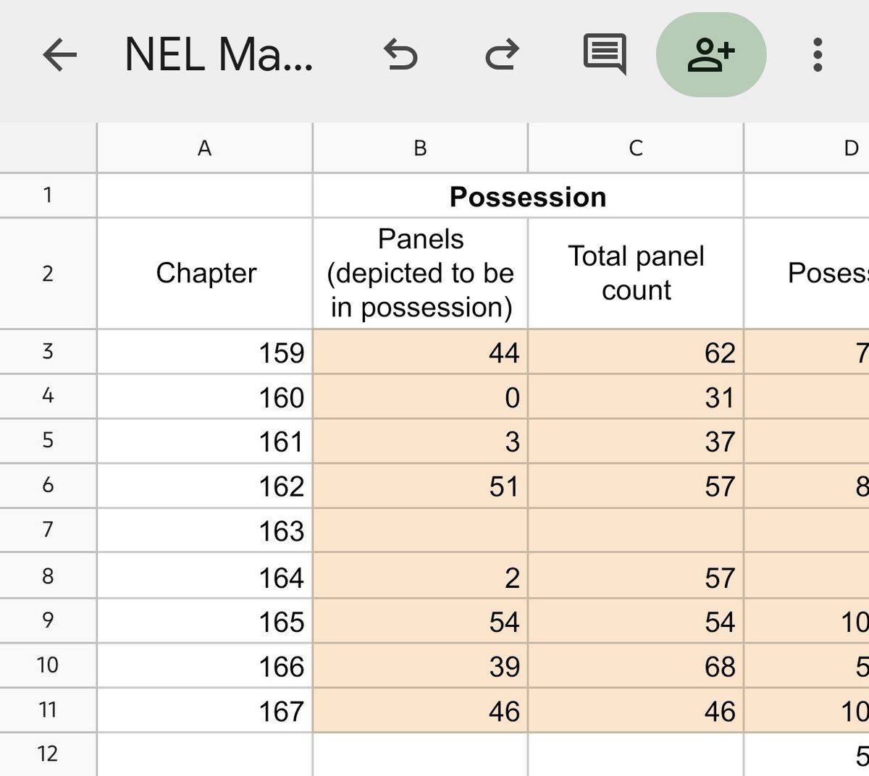Select row 5 header
This screenshot has height=776, width=869.
48,441
